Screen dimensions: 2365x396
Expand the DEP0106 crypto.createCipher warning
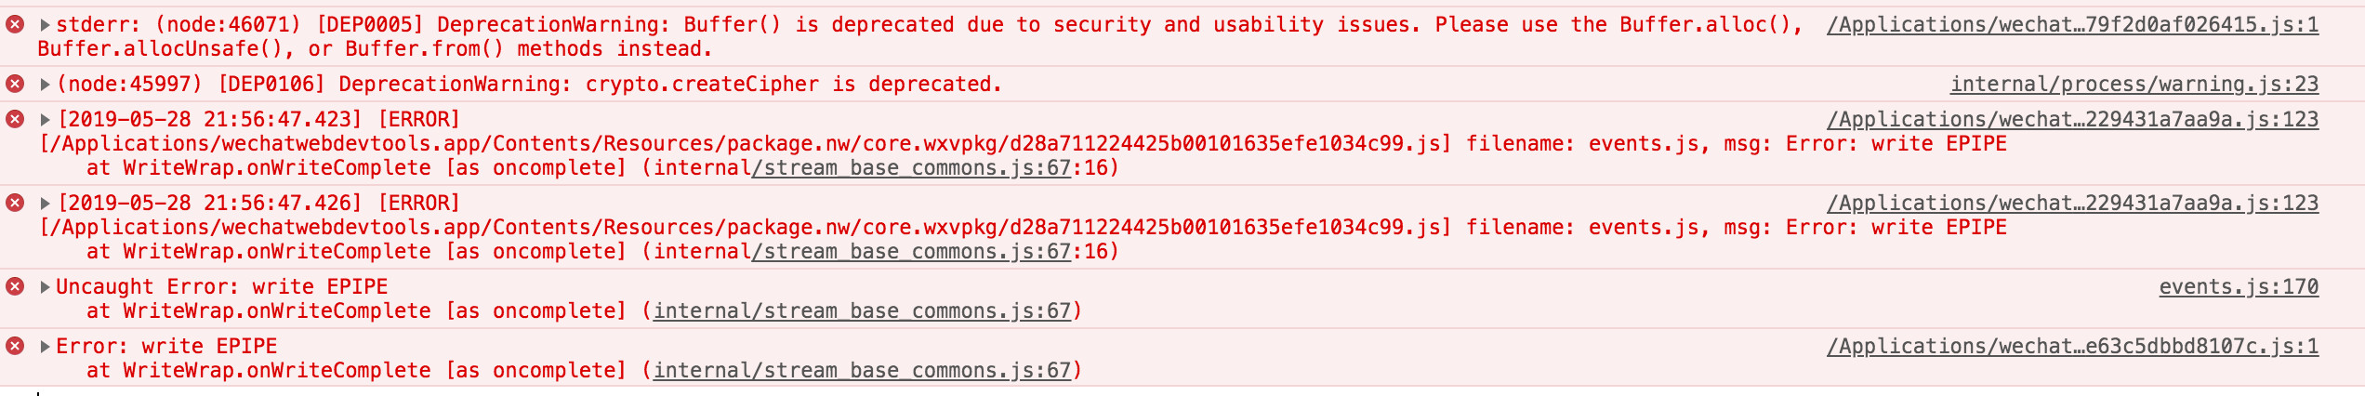click(45, 84)
